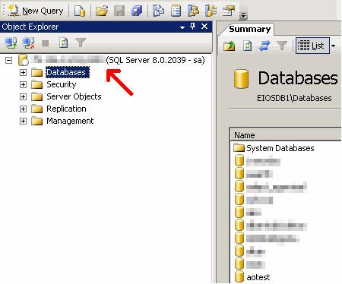Refresh the Summary pane

(248, 46)
